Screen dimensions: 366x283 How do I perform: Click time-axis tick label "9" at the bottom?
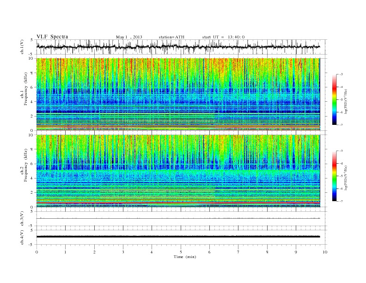tap(296, 252)
